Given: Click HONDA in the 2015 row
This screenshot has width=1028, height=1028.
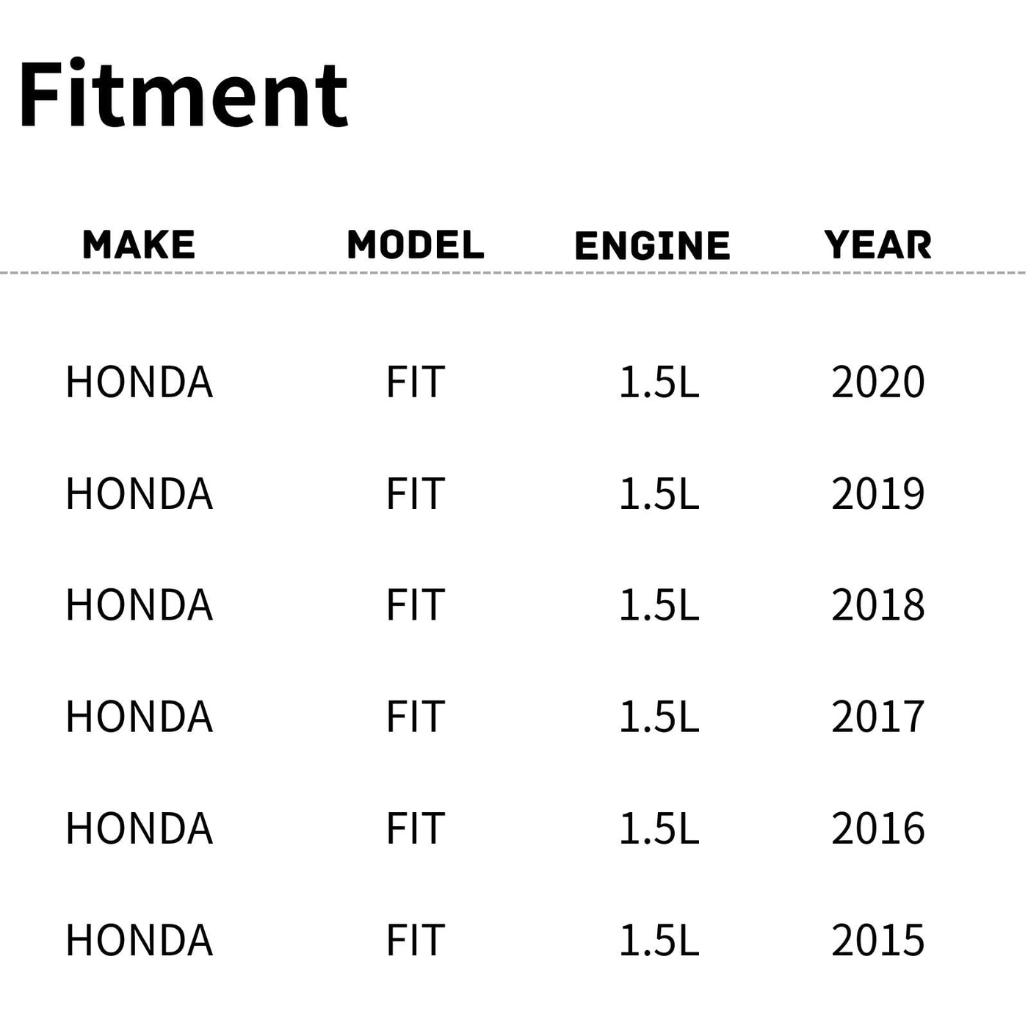Looking at the screenshot, I should click(139, 941).
